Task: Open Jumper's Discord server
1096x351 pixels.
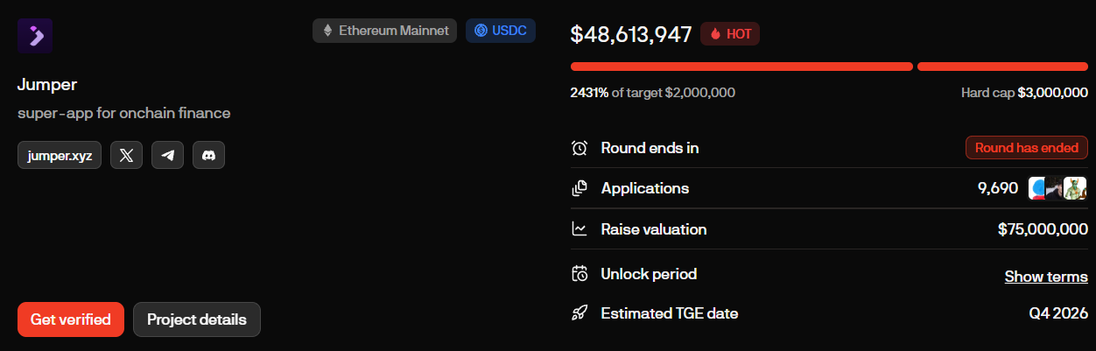Action: coord(208,156)
